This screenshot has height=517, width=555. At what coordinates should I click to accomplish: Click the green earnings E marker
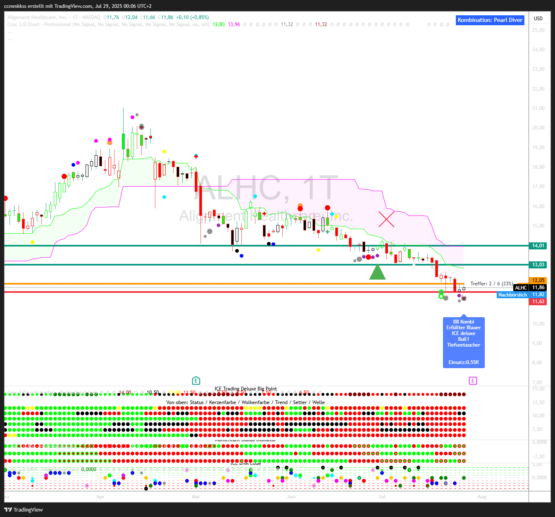pyautogui.click(x=196, y=381)
